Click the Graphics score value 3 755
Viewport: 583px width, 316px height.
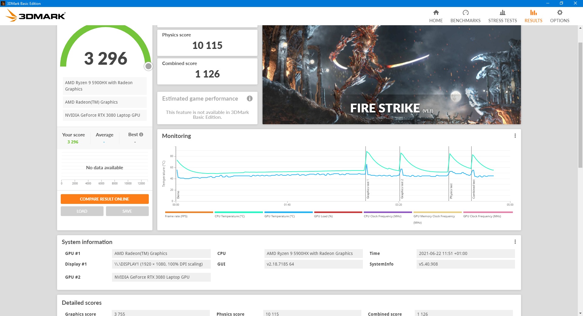pyautogui.click(x=161, y=313)
